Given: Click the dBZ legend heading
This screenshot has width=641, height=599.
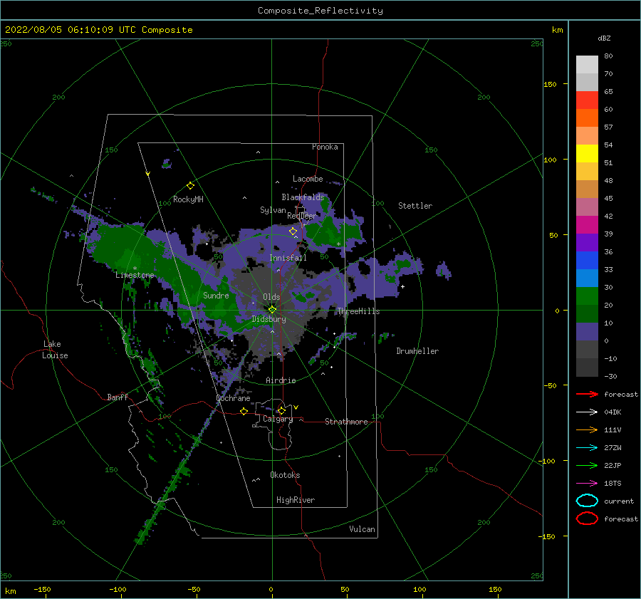Looking at the screenshot, I should (x=604, y=38).
